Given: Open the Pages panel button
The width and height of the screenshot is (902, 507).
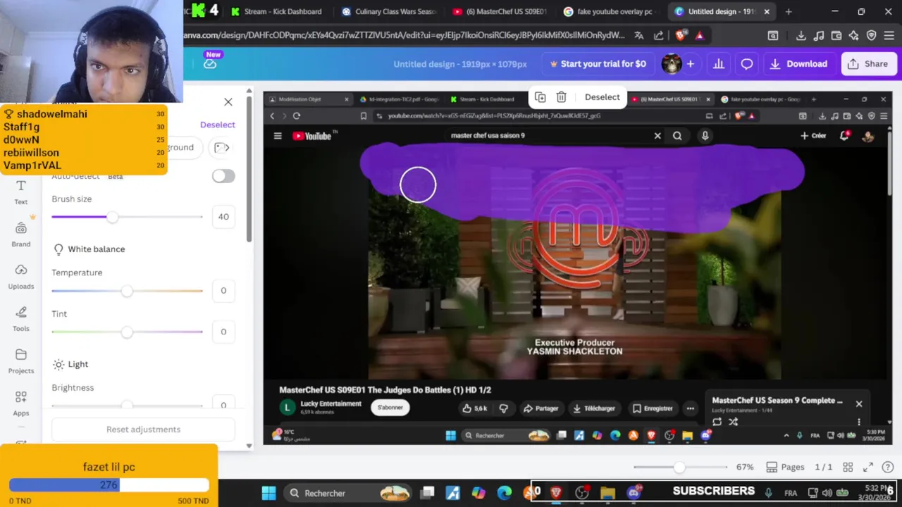Looking at the screenshot, I should click(785, 467).
